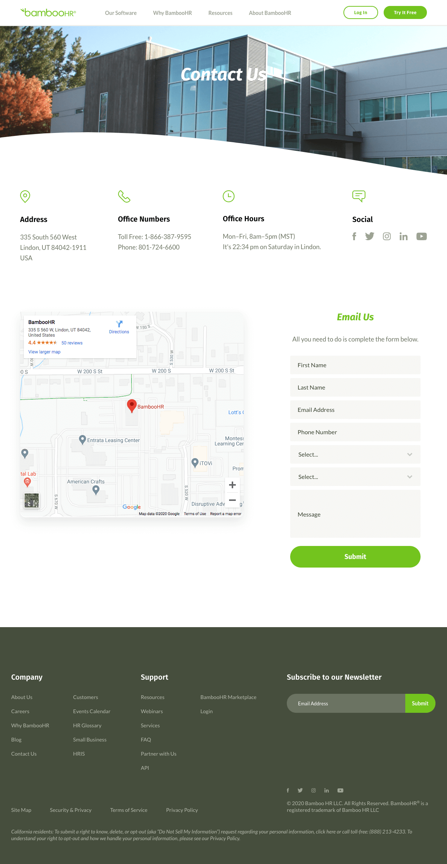Focus the First Name field
Screen dimensions: 447x864
pos(355,365)
